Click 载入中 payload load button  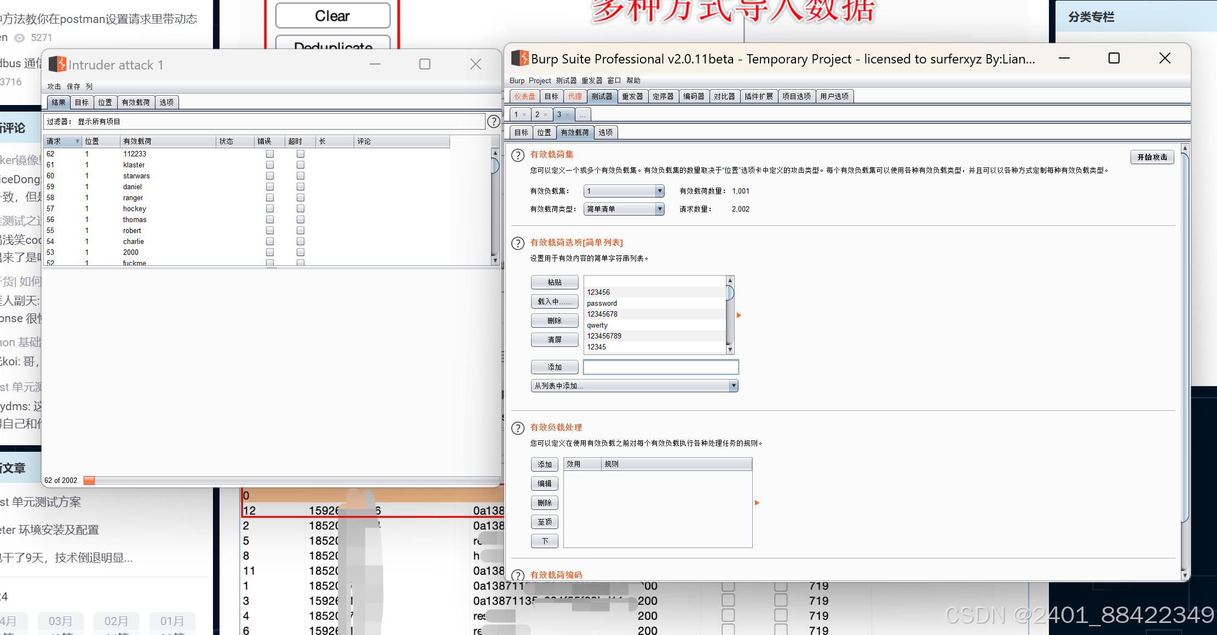(x=554, y=301)
